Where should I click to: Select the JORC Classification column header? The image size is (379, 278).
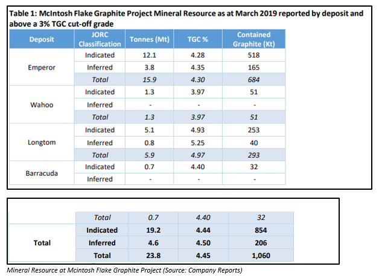pos(100,39)
